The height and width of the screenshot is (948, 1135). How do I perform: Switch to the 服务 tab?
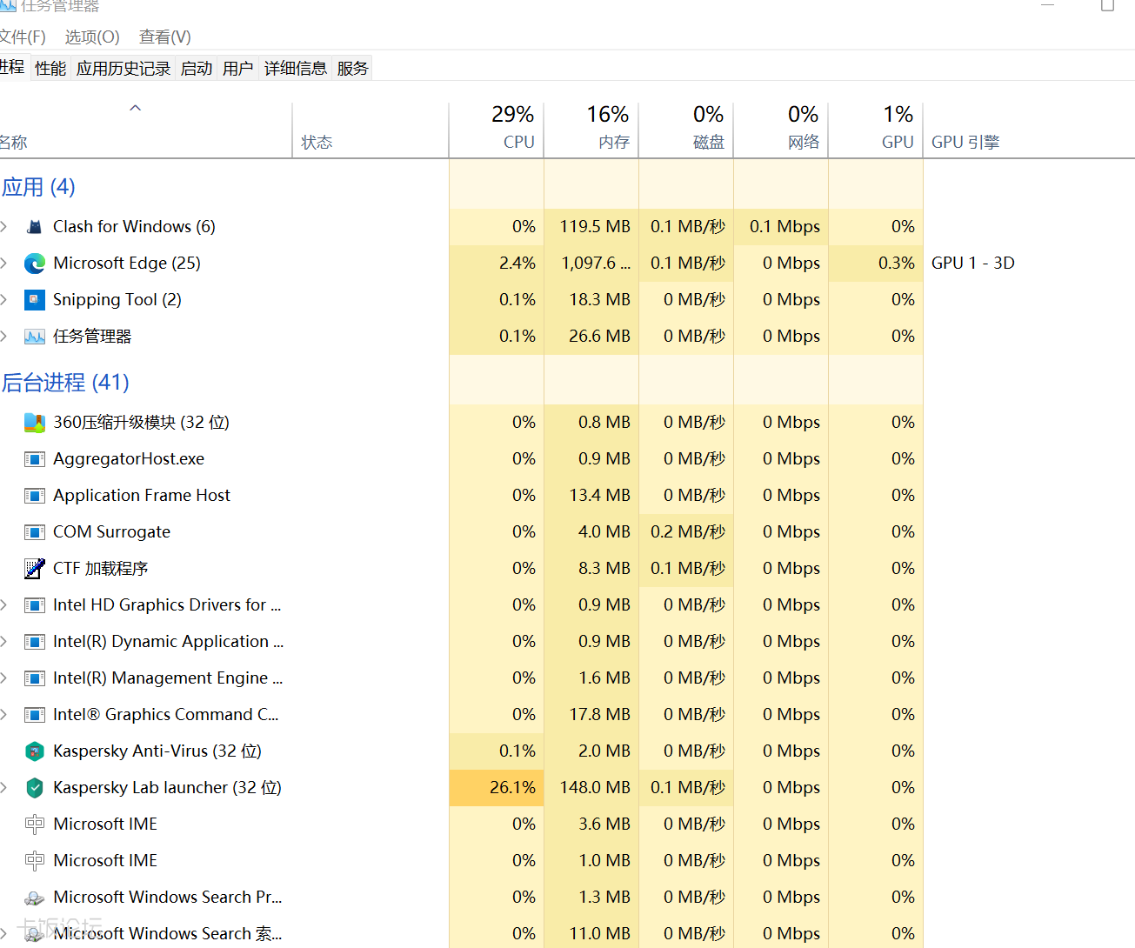[352, 69]
